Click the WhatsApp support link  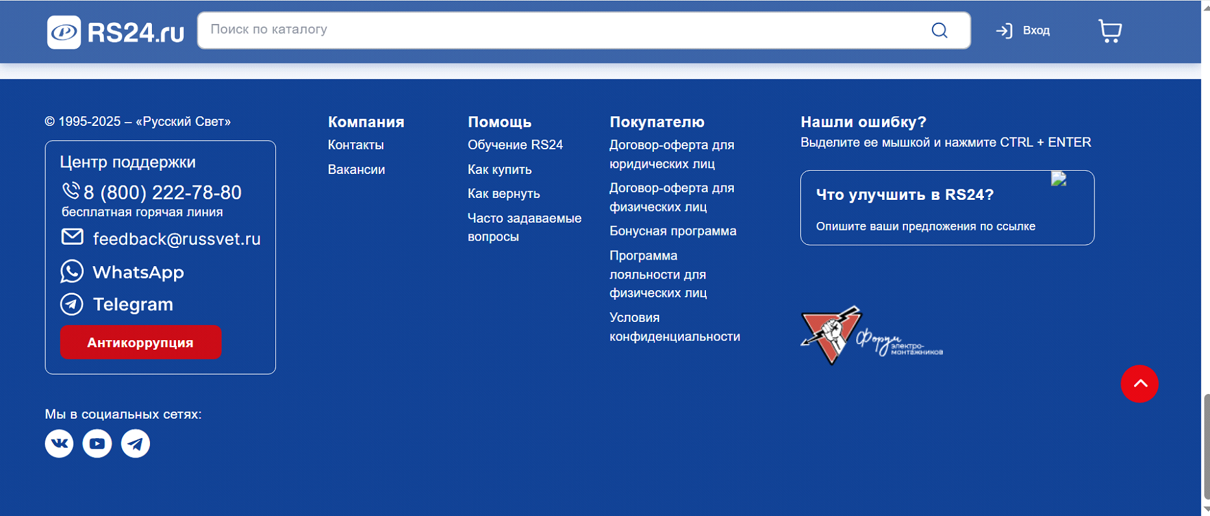(x=138, y=272)
